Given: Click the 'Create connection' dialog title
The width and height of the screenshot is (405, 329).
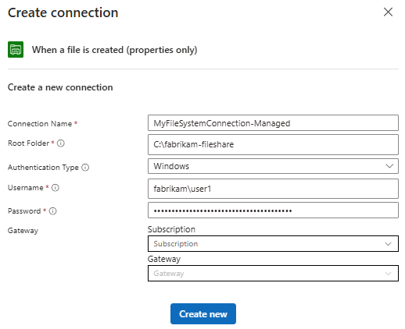Looking at the screenshot, I should (x=63, y=12).
